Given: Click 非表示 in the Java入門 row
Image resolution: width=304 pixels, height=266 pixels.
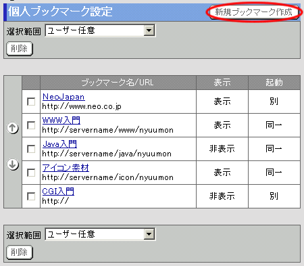Looking at the screenshot, I should pyautogui.click(x=222, y=149).
